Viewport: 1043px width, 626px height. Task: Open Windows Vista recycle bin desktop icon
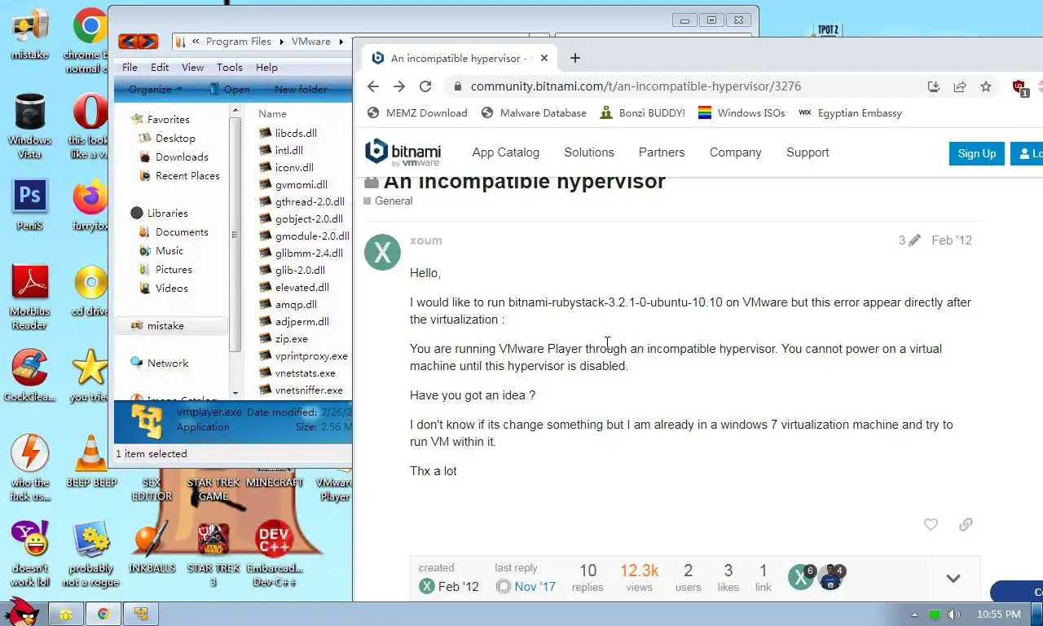point(29,126)
